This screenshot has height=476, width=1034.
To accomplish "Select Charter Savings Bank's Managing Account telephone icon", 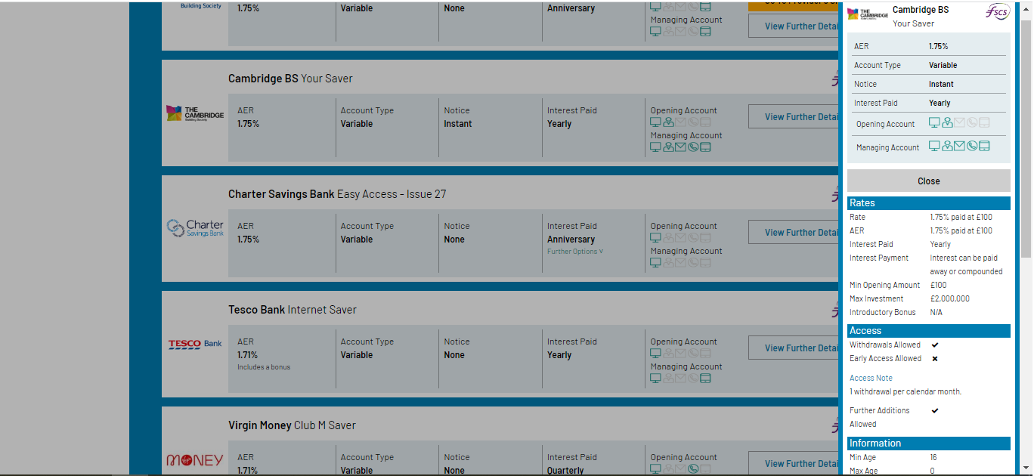I will [x=693, y=262].
